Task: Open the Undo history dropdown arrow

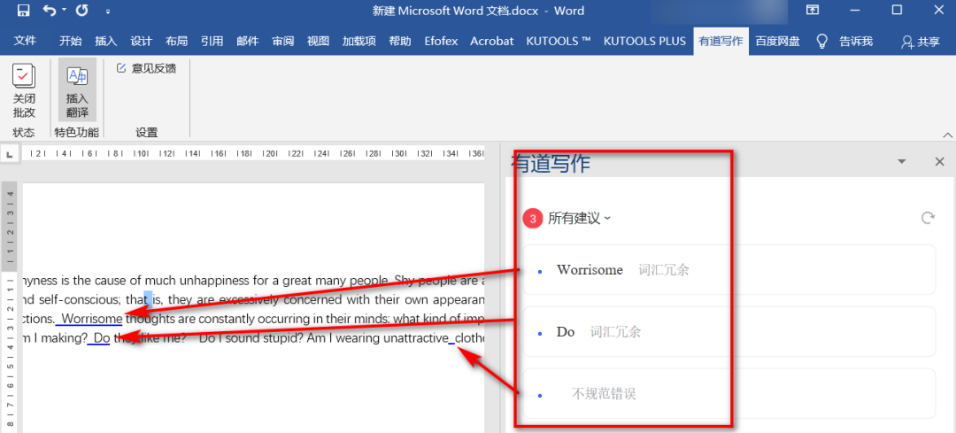Action: (64, 11)
